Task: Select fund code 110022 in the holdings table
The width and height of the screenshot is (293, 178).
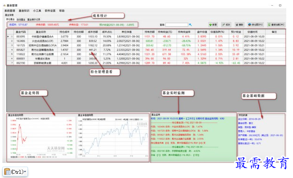Action: click(x=20, y=54)
